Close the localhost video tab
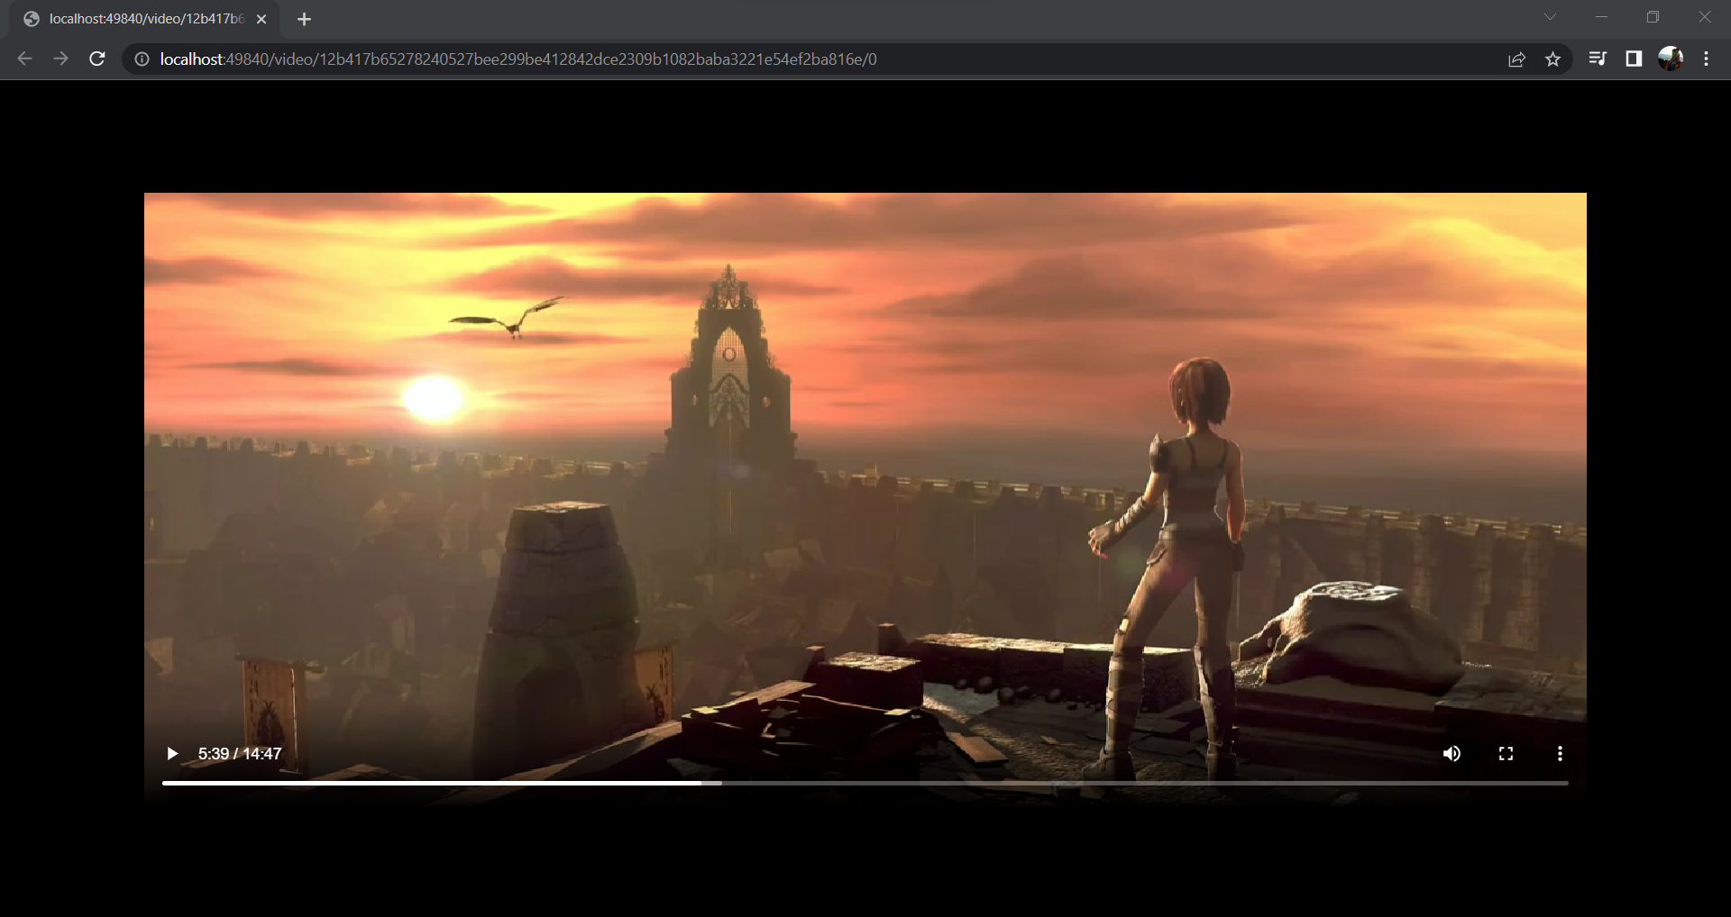Image resolution: width=1731 pixels, height=917 pixels. click(x=261, y=19)
